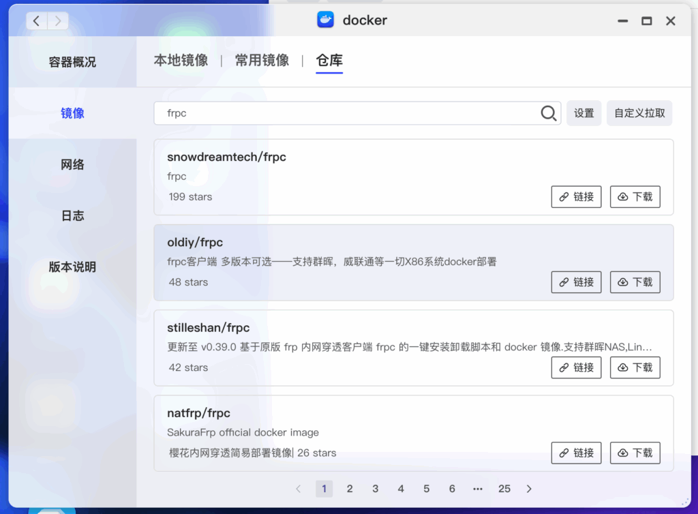Open 日志 from the sidebar
Viewport: 698px width, 514px height.
[x=72, y=215]
